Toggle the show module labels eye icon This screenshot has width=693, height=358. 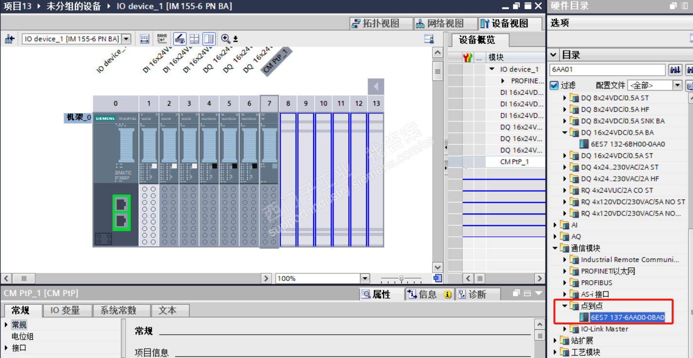click(x=179, y=39)
